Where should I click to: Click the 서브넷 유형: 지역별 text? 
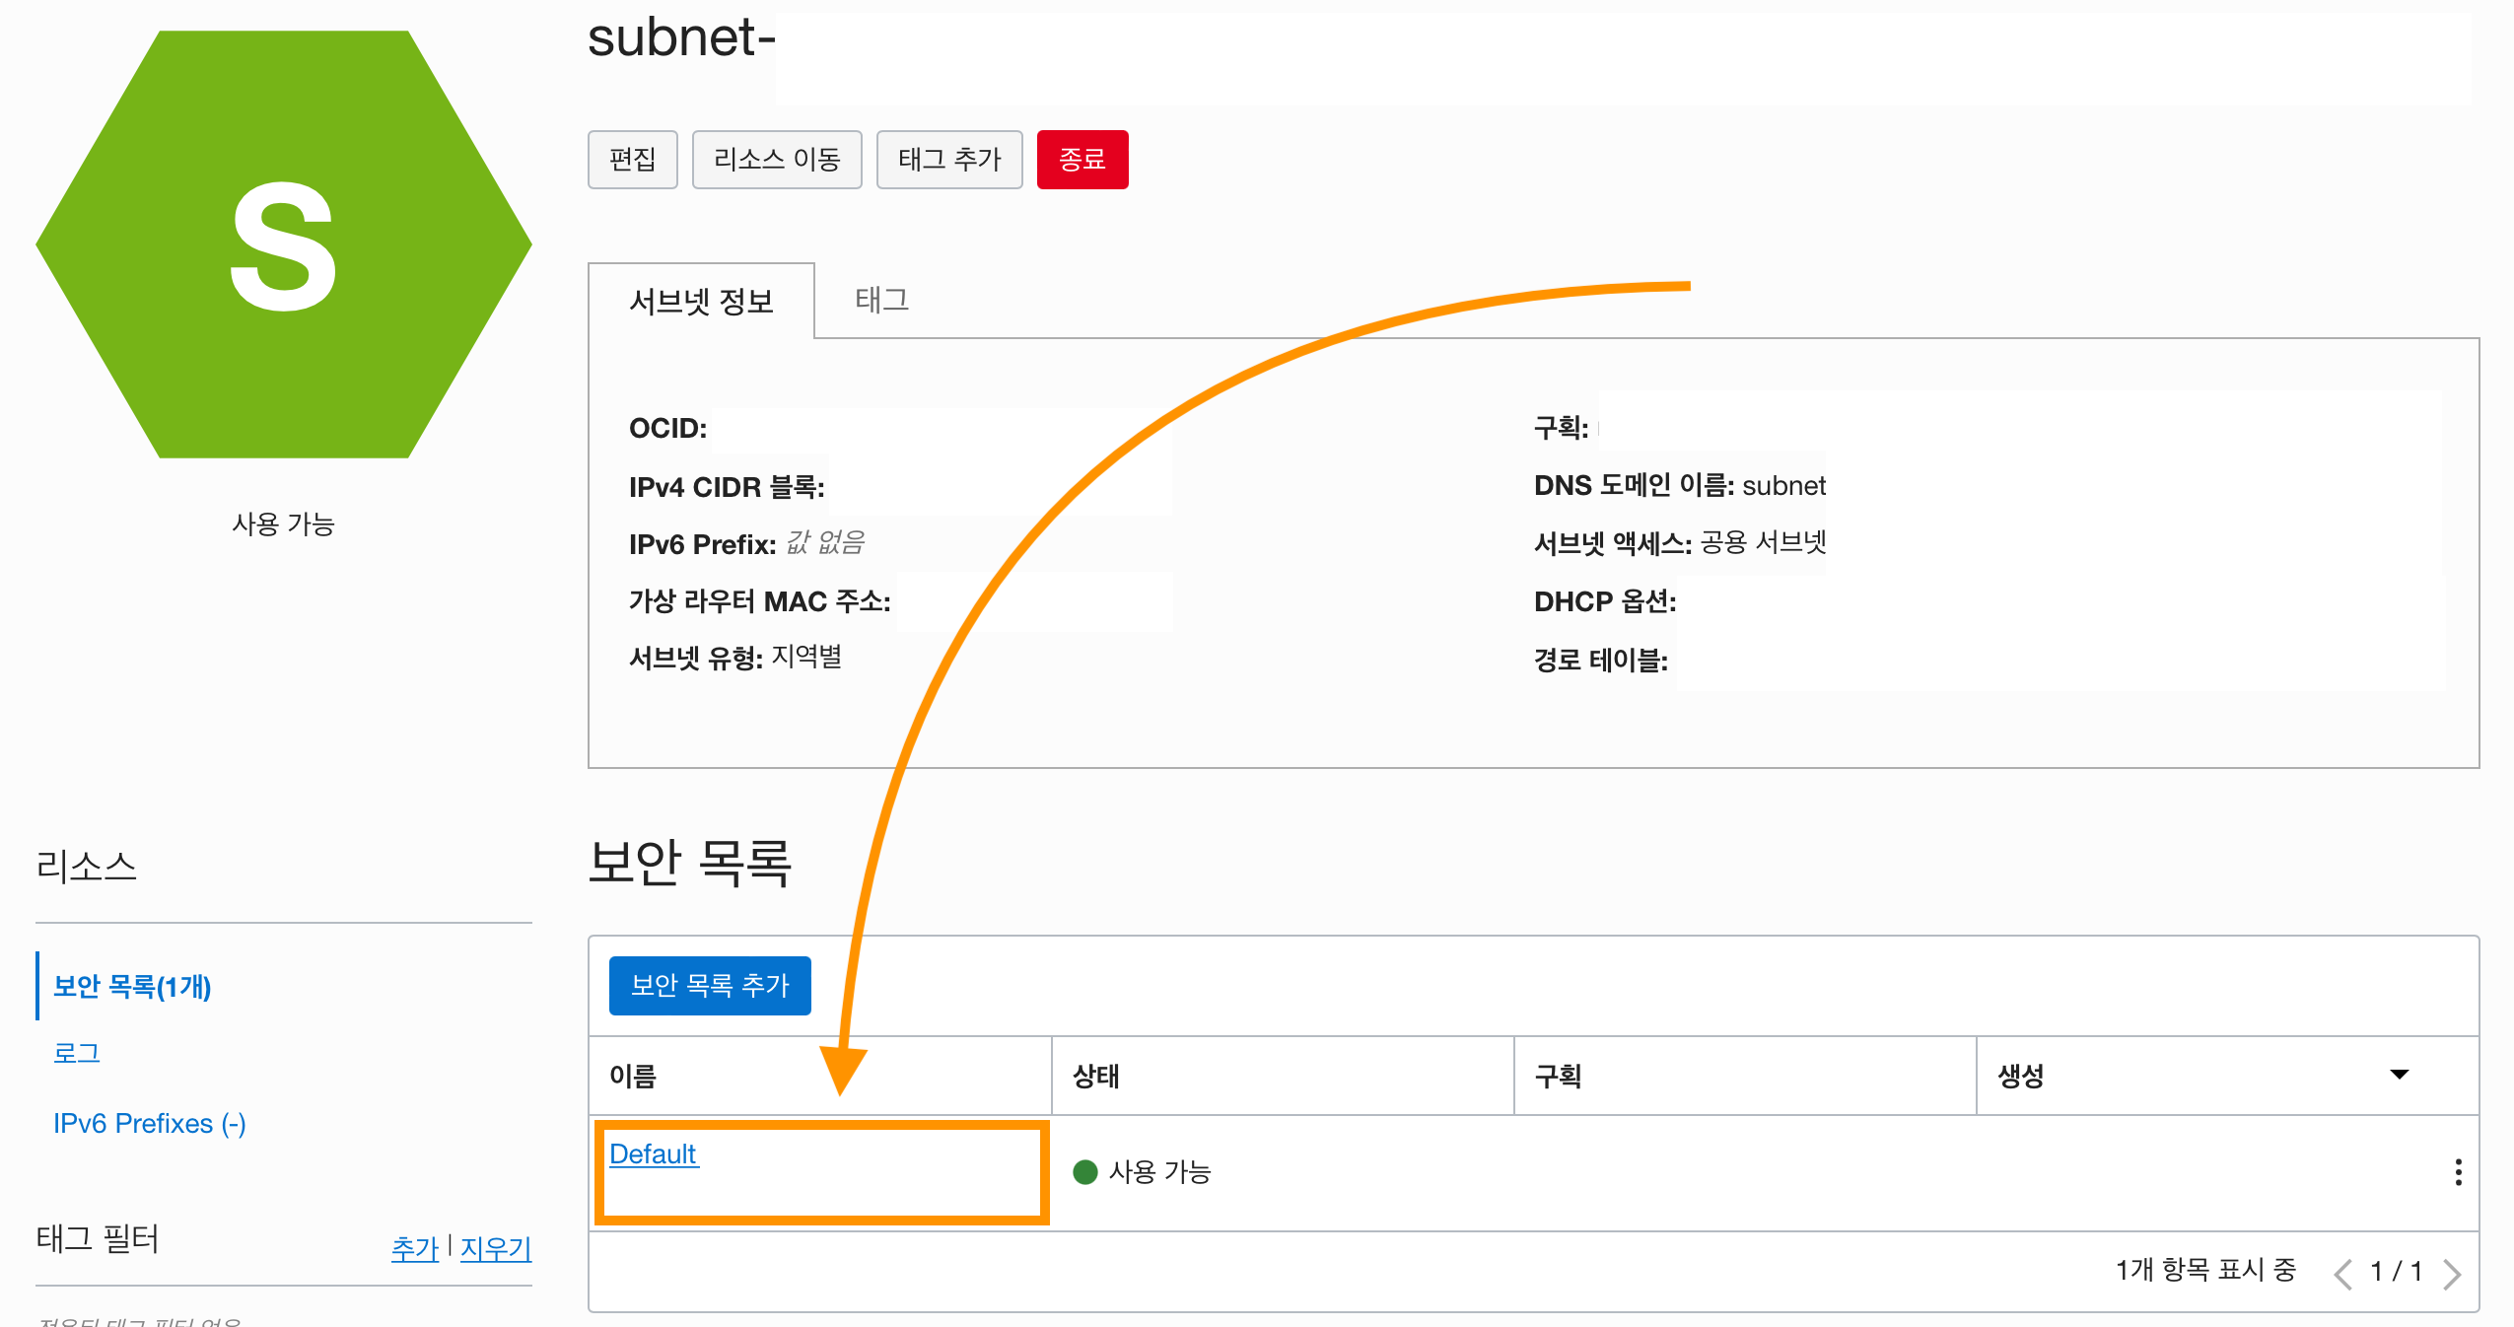coord(735,657)
